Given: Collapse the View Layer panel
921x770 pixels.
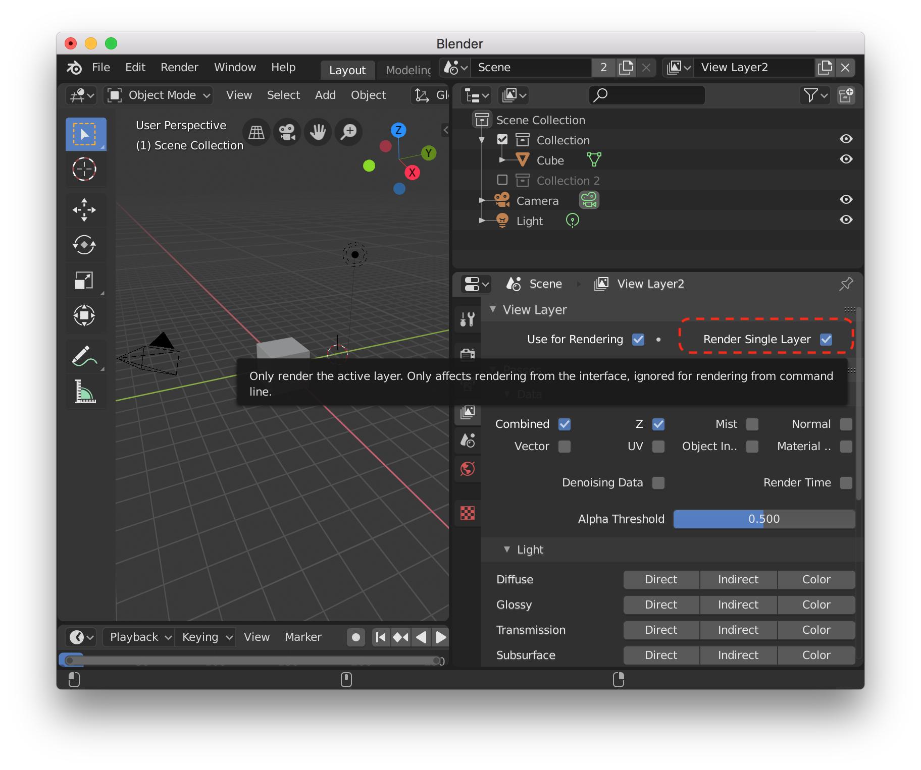Looking at the screenshot, I should coord(493,309).
